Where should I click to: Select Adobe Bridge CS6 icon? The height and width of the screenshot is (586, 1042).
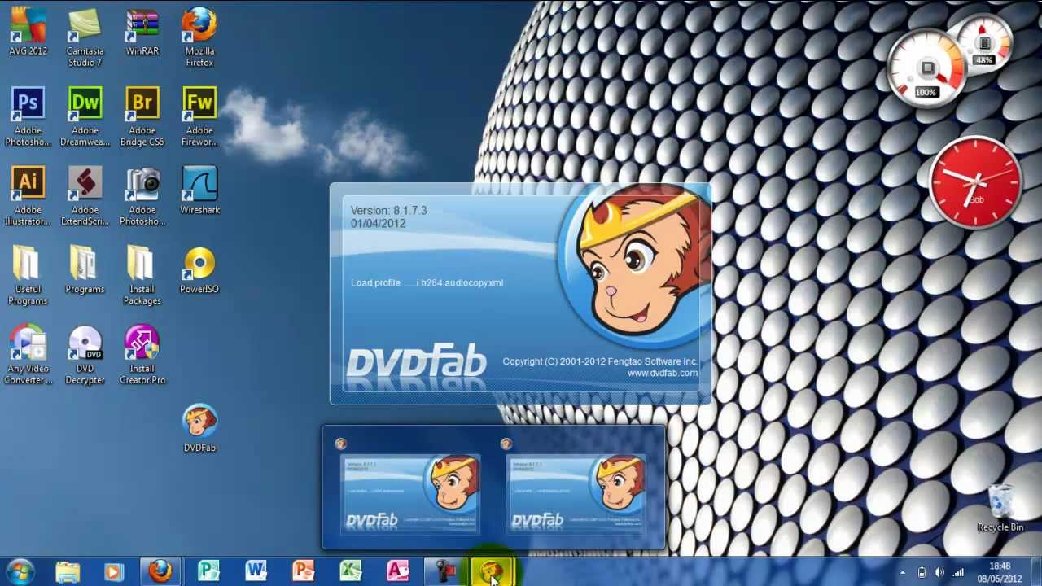click(x=142, y=117)
